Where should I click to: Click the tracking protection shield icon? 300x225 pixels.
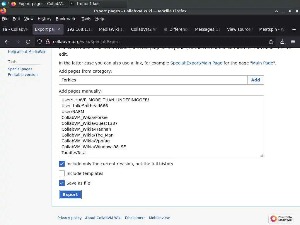(40, 42)
